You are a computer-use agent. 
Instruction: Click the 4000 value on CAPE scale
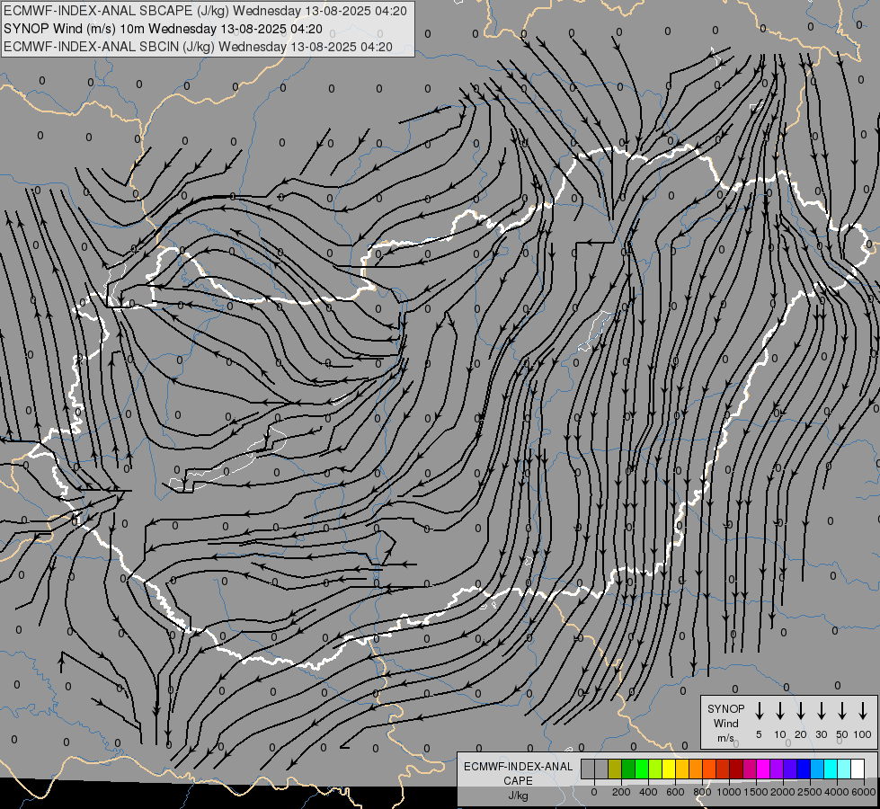point(837,792)
